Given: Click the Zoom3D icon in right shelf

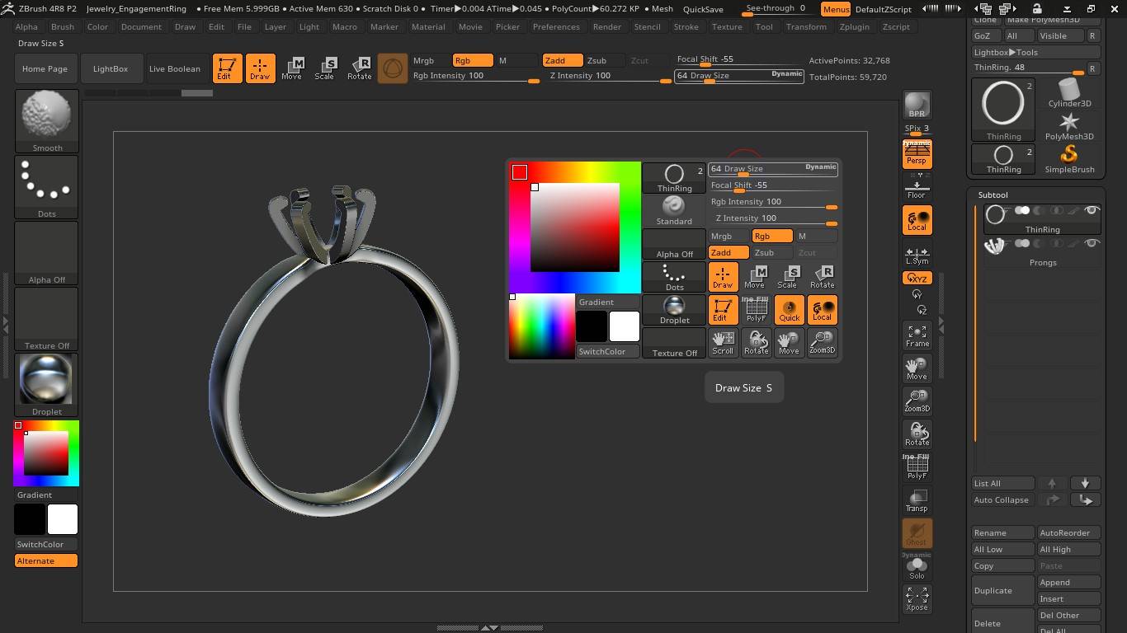Looking at the screenshot, I should pyautogui.click(x=917, y=401).
